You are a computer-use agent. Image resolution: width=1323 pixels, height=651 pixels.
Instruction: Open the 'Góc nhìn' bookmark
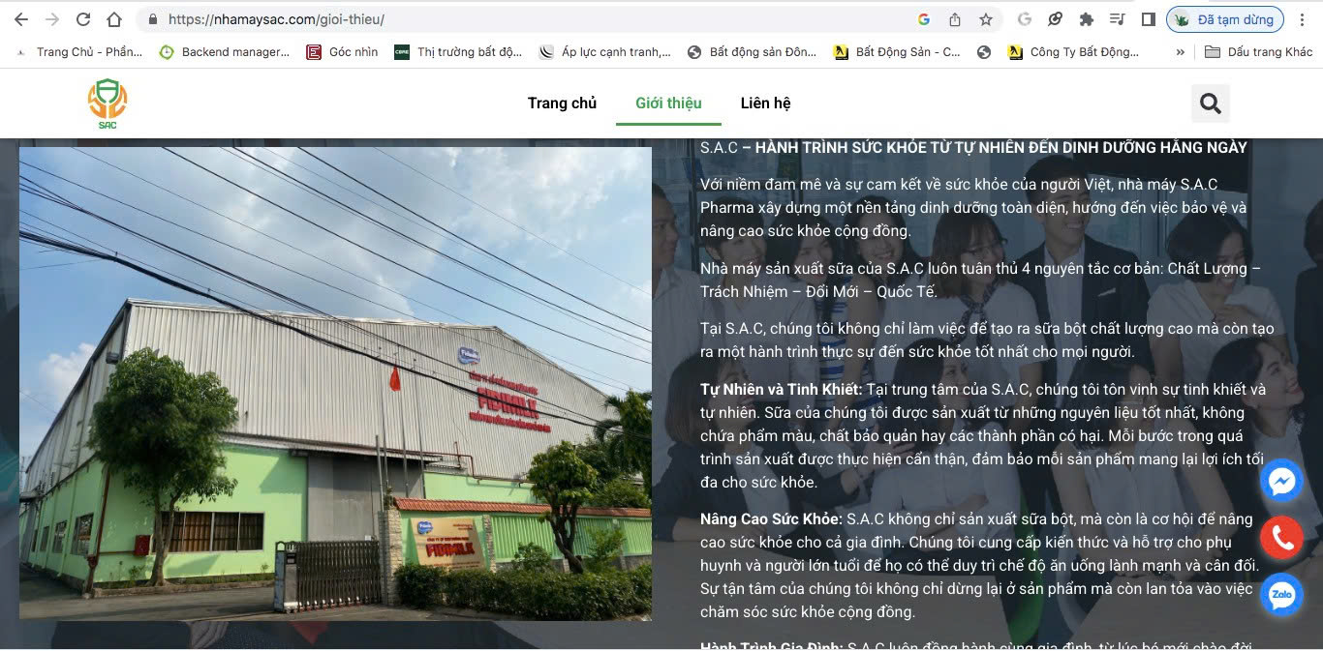[x=342, y=52]
